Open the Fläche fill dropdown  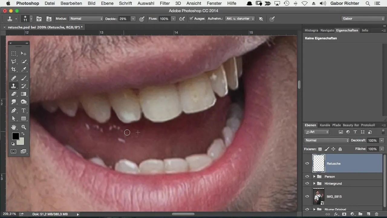[x=382, y=149]
